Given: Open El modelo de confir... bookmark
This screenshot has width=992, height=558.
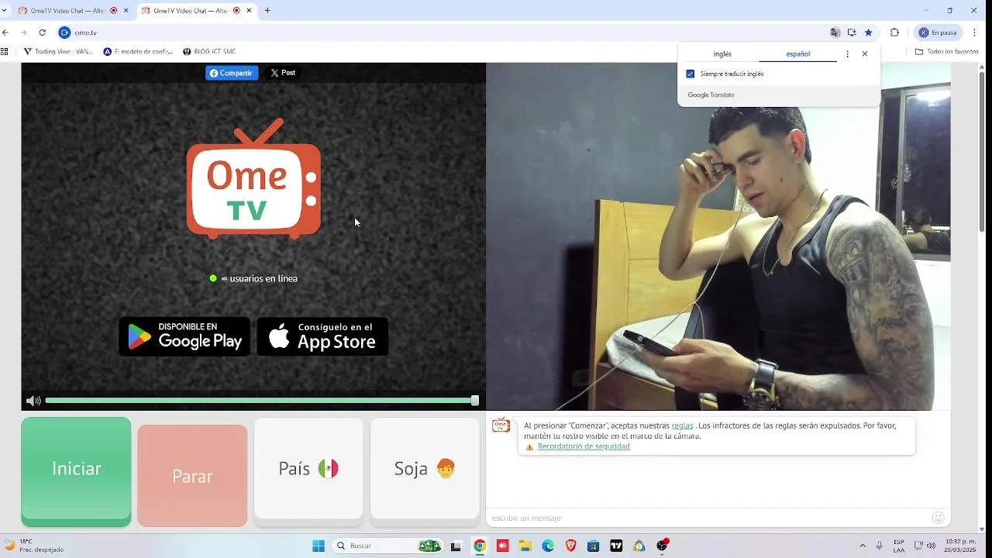Looking at the screenshot, I should [138, 52].
